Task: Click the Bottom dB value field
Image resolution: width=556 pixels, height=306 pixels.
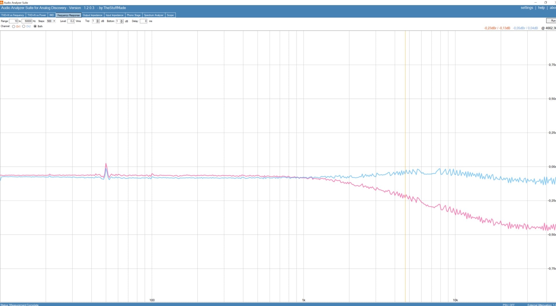Action: pos(118,21)
